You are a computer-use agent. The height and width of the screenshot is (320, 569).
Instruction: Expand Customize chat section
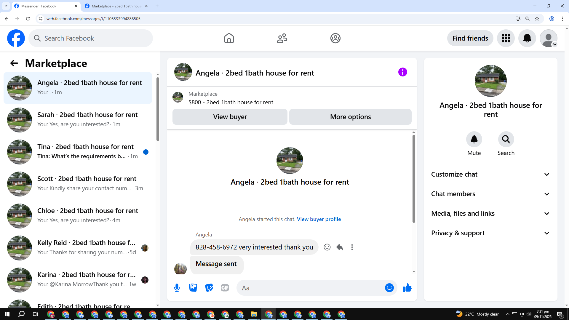tap(491, 174)
